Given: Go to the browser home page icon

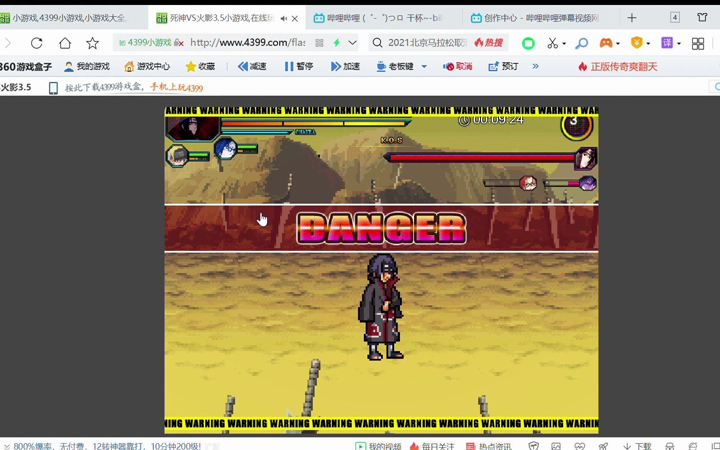Looking at the screenshot, I should click(x=65, y=43).
